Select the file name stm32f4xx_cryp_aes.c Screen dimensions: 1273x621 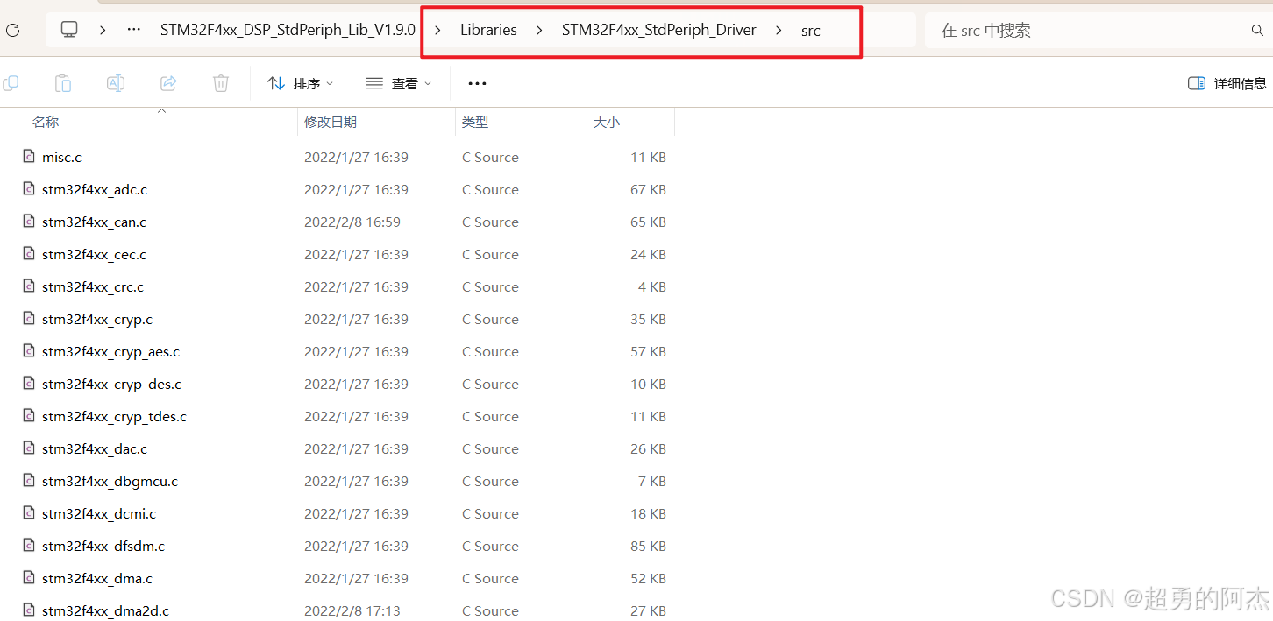(x=110, y=352)
